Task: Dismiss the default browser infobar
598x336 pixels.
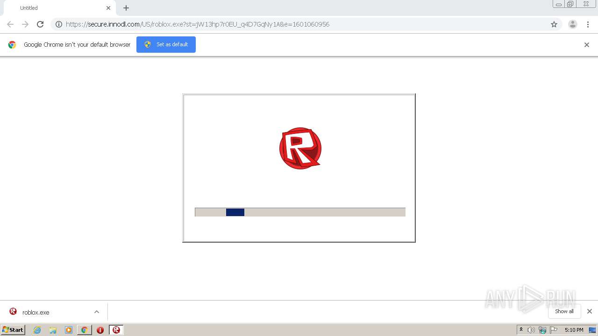Action: pyautogui.click(x=587, y=45)
